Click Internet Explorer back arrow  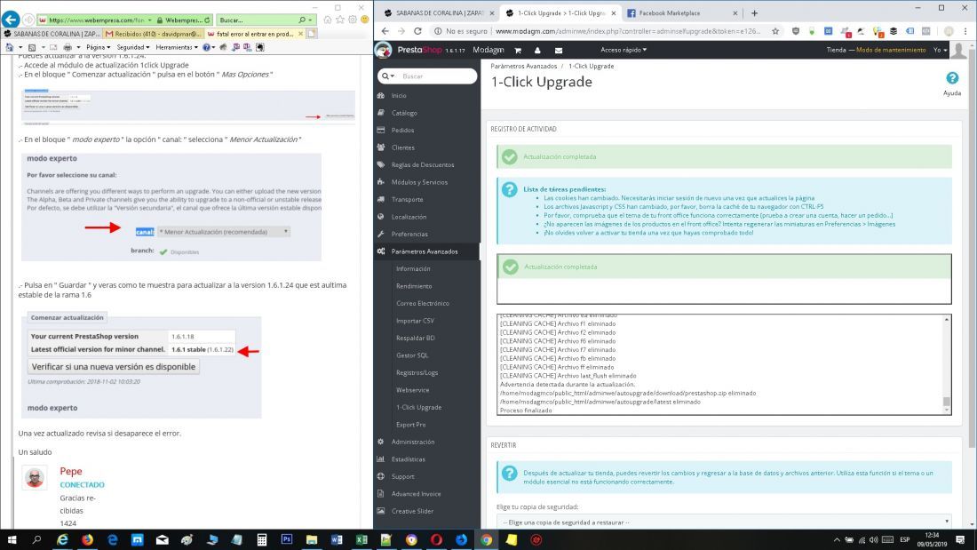pos(11,20)
